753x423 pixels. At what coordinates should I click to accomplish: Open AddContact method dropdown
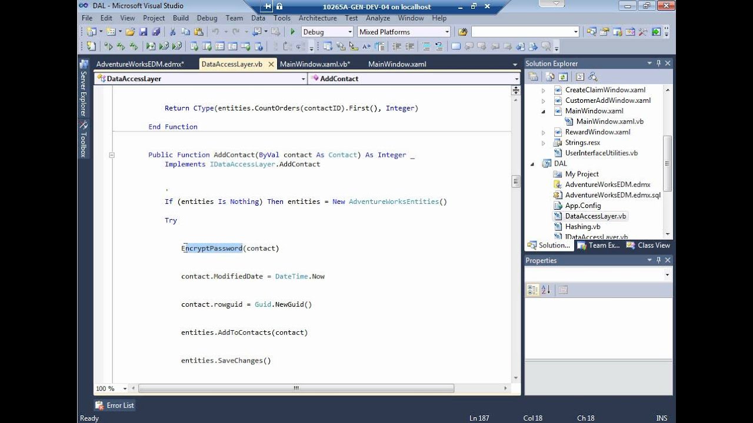517,79
